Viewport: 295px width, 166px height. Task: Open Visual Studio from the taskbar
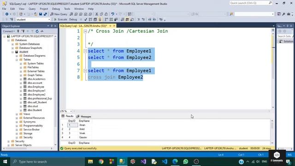coord(143,162)
